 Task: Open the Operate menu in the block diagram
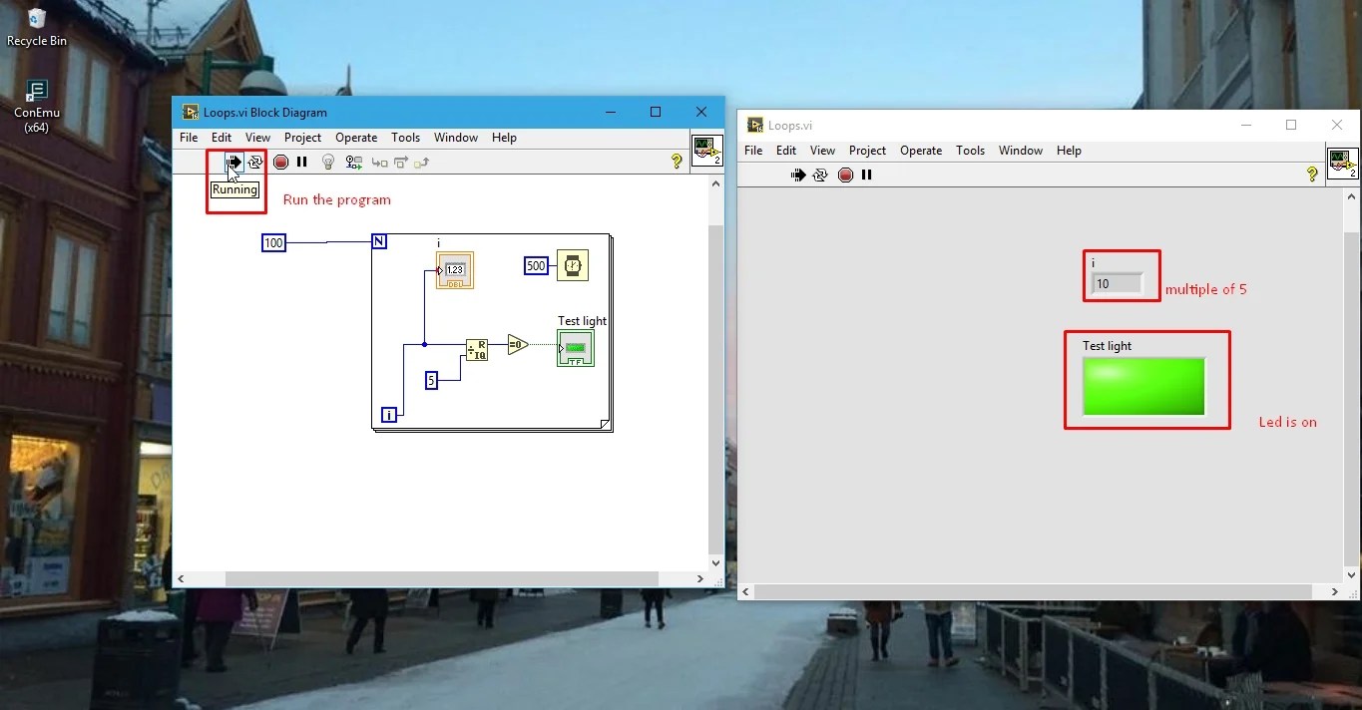tap(356, 138)
